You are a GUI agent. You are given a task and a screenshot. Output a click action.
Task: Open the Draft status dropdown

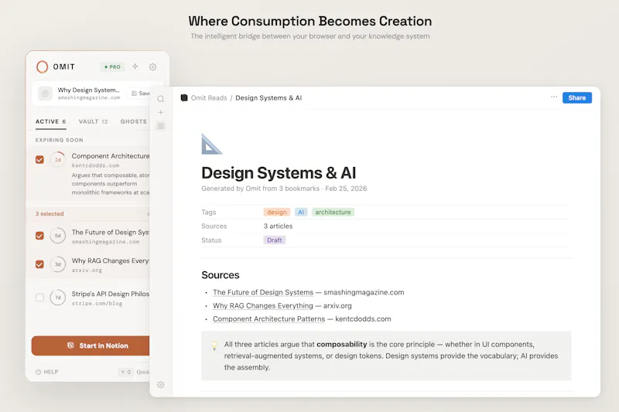[275, 240]
